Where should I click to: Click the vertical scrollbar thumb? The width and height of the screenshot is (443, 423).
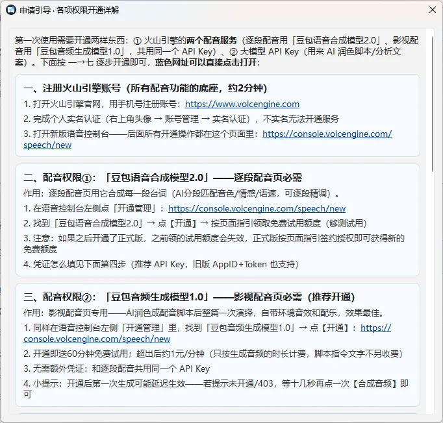point(432,104)
